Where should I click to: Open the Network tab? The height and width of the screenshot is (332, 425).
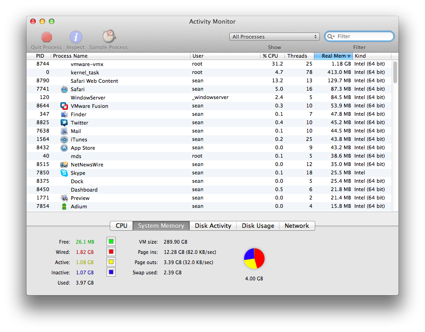(297, 226)
